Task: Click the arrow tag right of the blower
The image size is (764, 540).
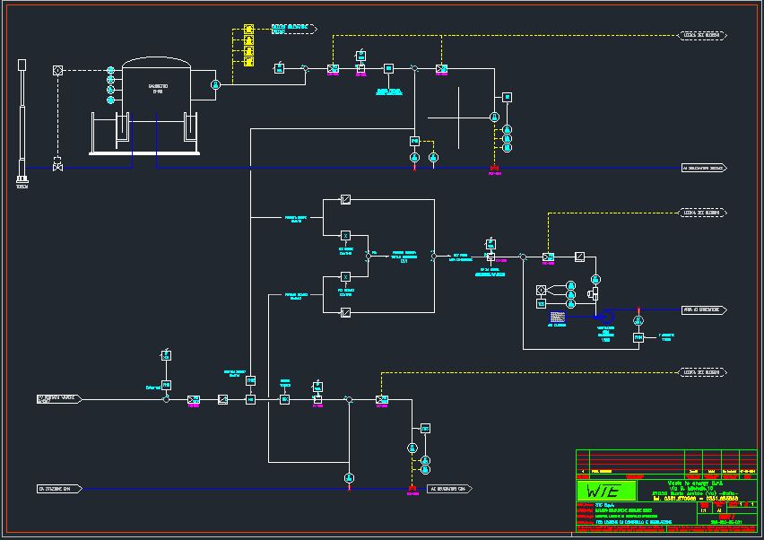Action: [703, 309]
